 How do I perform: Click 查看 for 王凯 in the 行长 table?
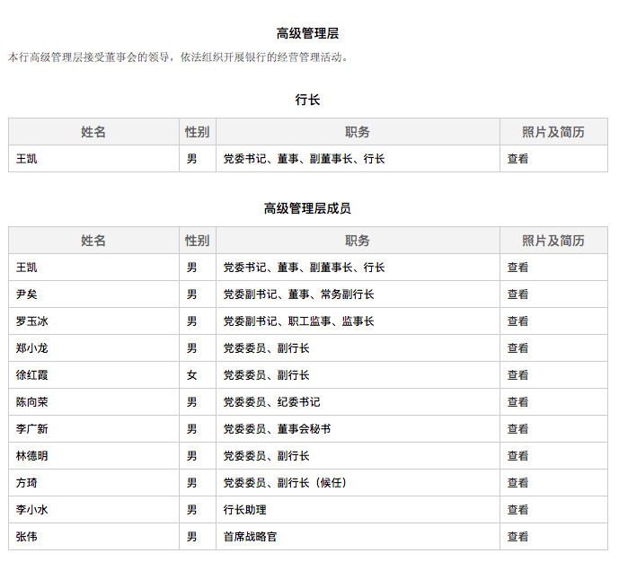click(x=517, y=159)
